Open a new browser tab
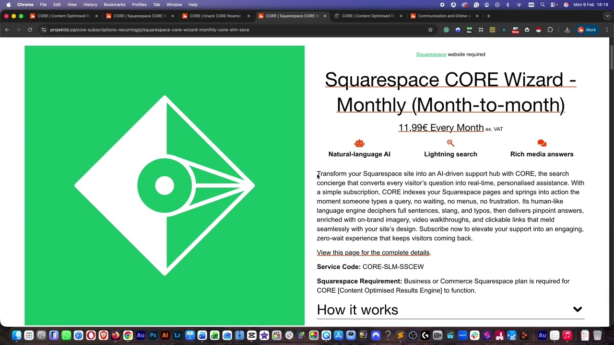This screenshot has width=614, height=345. click(488, 16)
